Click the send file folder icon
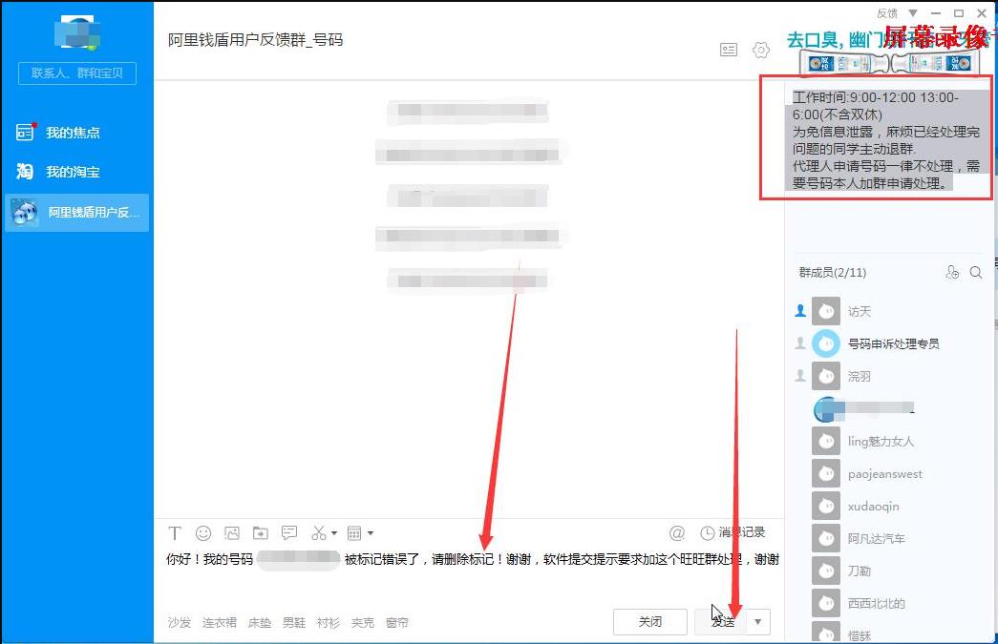998x644 pixels. coord(261,532)
